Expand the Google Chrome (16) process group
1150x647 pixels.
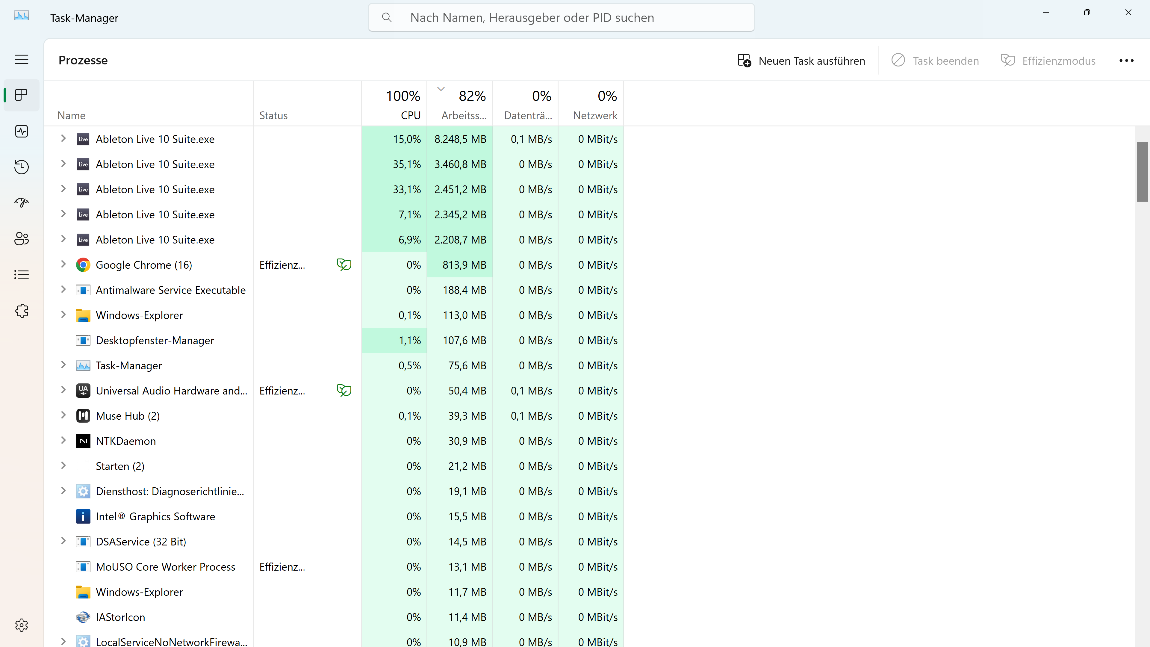tap(63, 264)
